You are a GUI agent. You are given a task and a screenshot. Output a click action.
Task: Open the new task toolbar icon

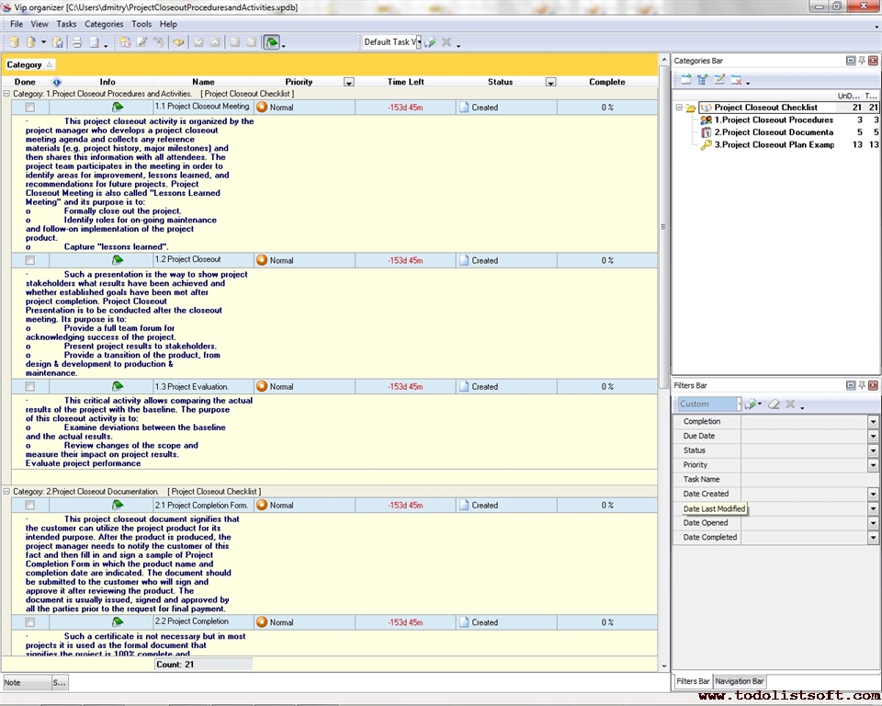click(x=124, y=41)
